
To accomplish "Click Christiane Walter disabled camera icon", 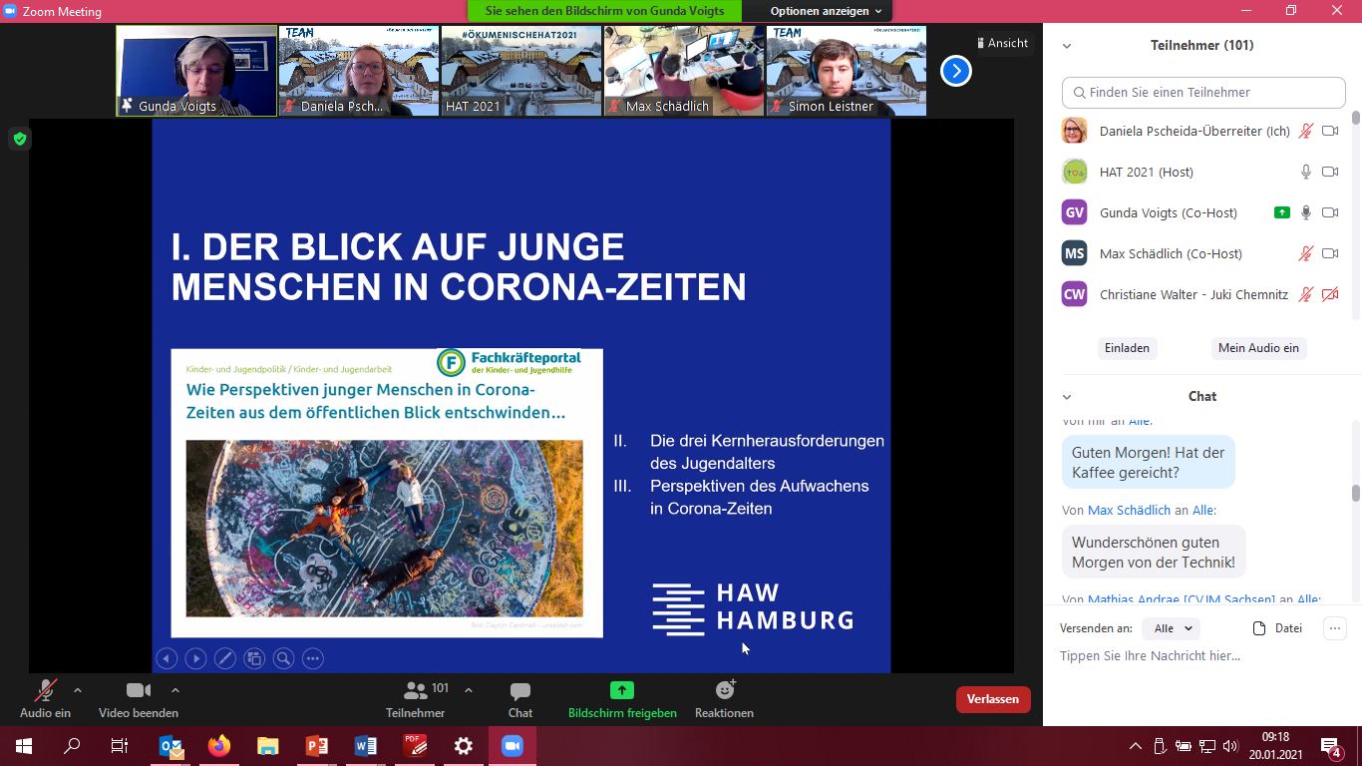I will click(1330, 294).
